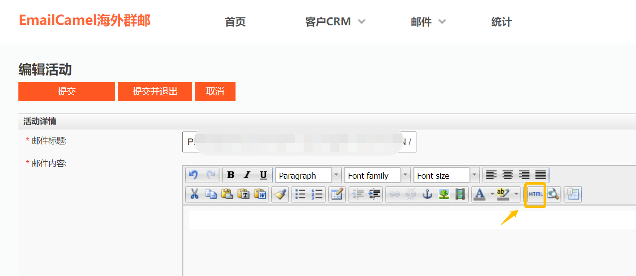636x276 pixels.
Task: Apply the text color swatch
Action: click(x=479, y=194)
